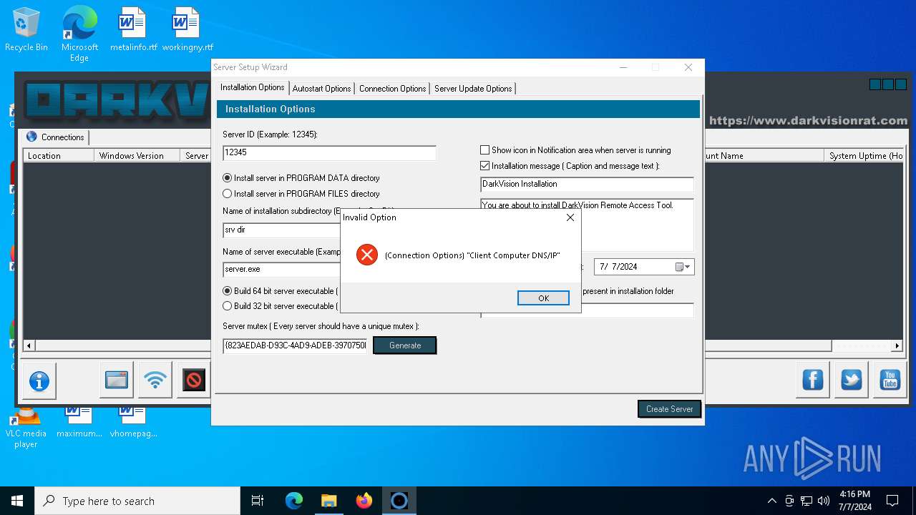Switch to Installation Options tab
Viewport: 916px width, 515px height.
(252, 87)
